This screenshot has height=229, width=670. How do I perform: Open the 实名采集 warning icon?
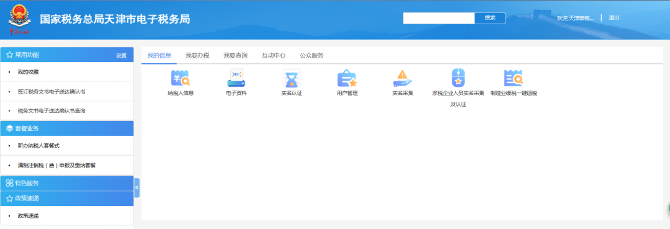click(403, 78)
